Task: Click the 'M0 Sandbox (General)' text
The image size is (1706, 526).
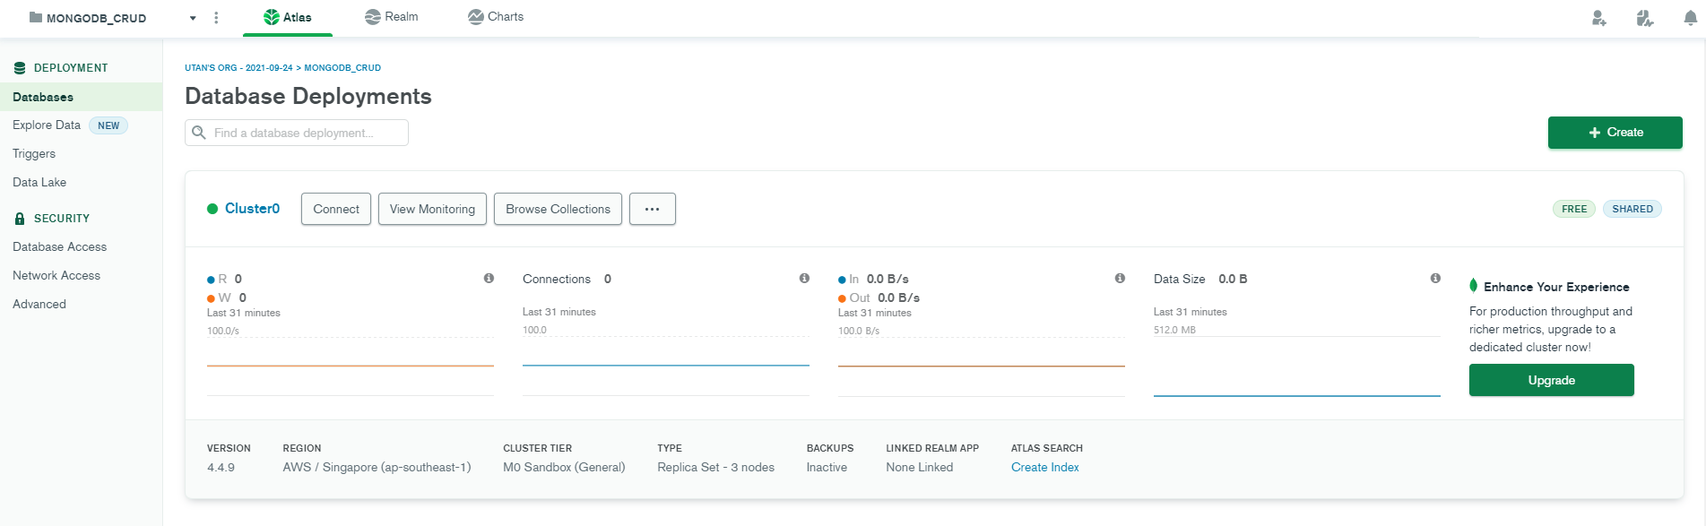Action: [564, 468]
